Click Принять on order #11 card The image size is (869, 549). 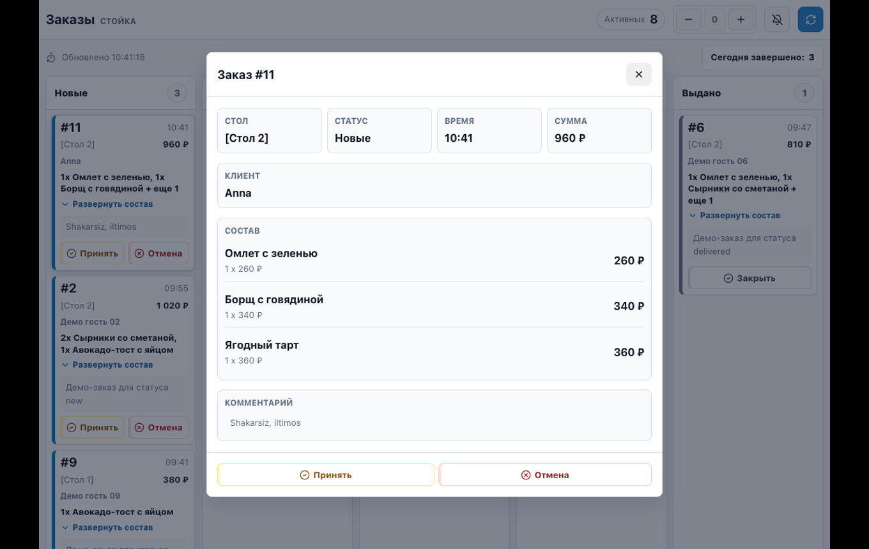93,253
